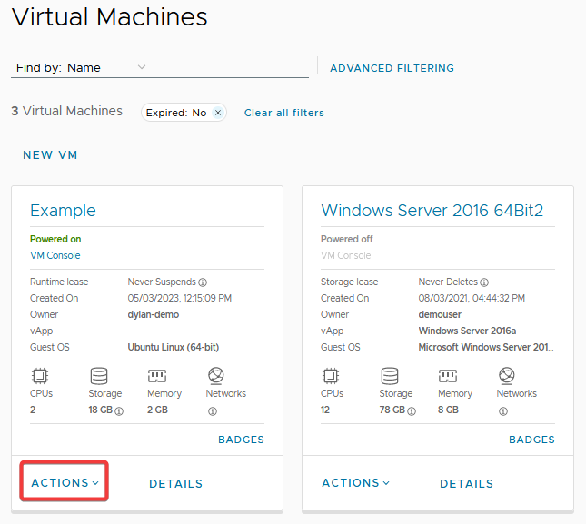Viewport: 586px width, 524px height.
Task: Expand Actions menu on Example VM
Action: (x=65, y=483)
